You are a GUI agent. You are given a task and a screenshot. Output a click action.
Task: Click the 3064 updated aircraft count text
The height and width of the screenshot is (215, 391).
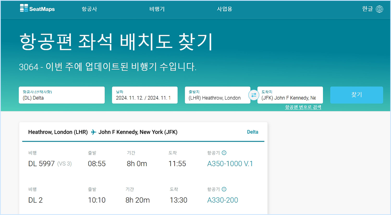click(x=108, y=67)
